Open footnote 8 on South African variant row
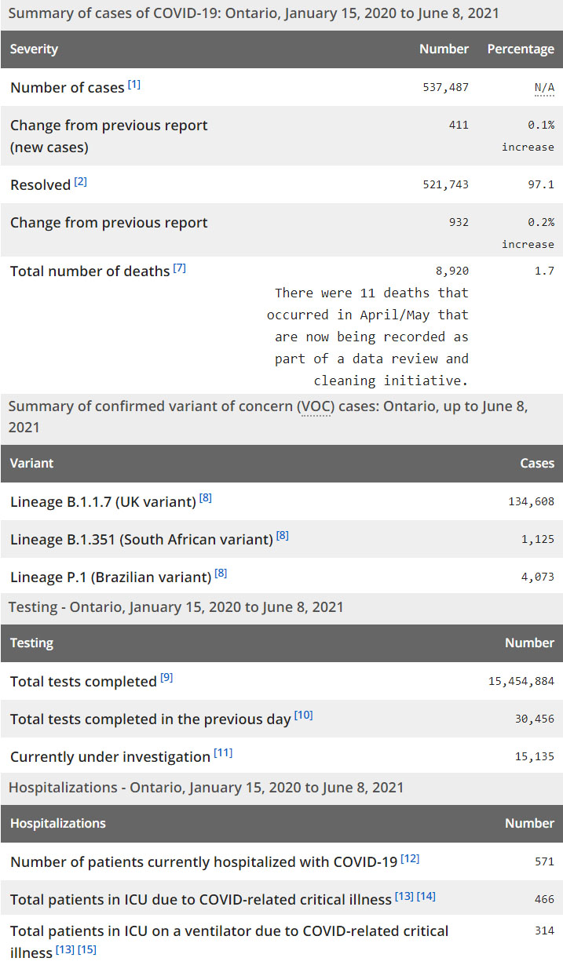This screenshot has width=563, height=965. pyautogui.click(x=283, y=535)
